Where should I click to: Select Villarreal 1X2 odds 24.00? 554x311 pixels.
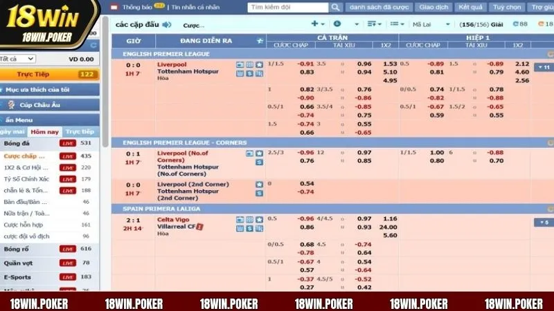click(x=388, y=227)
